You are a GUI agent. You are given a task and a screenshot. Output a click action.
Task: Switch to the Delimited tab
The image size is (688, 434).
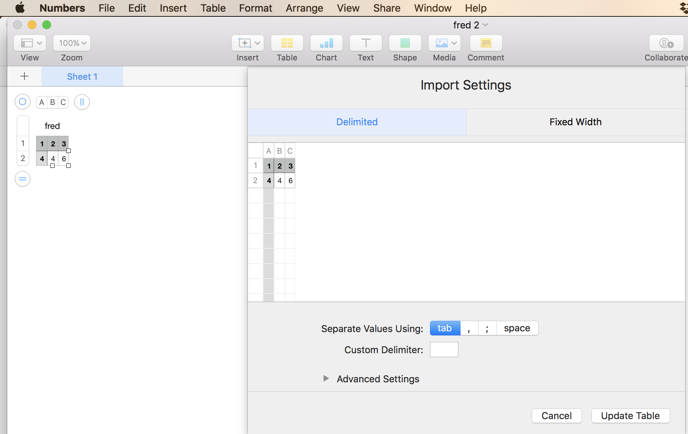tap(357, 122)
